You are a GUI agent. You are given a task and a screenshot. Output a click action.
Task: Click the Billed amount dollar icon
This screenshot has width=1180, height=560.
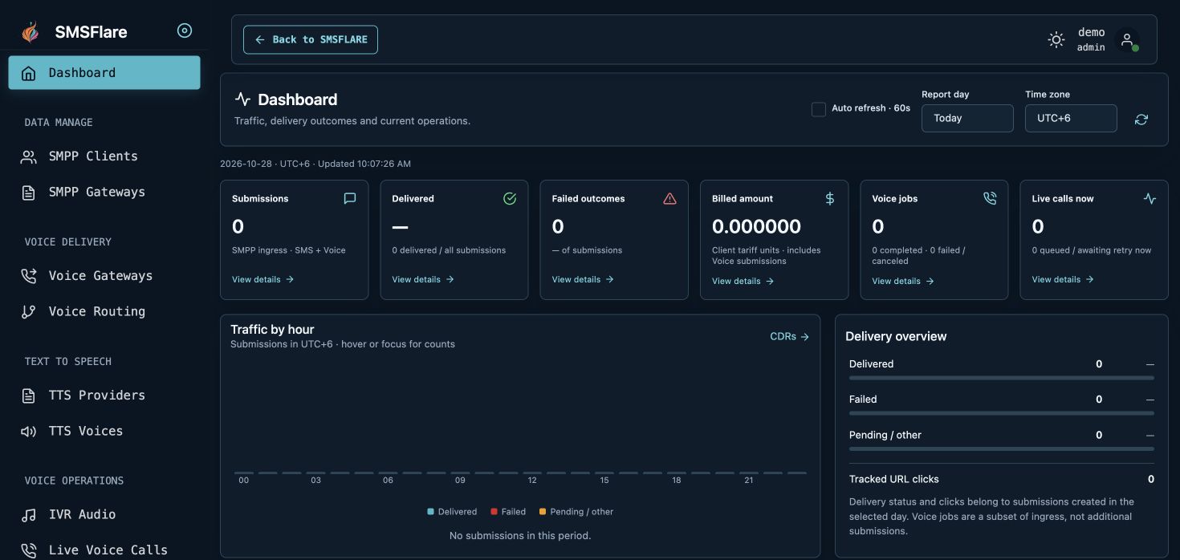[830, 198]
